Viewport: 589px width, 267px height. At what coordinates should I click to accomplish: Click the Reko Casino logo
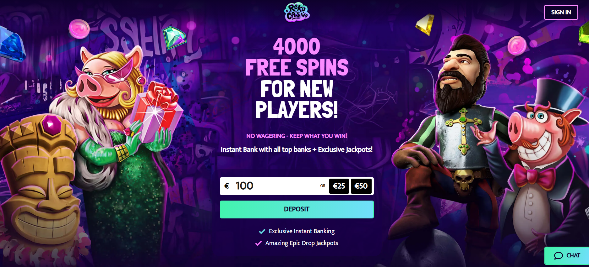pyautogui.click(x=297, y=13)
